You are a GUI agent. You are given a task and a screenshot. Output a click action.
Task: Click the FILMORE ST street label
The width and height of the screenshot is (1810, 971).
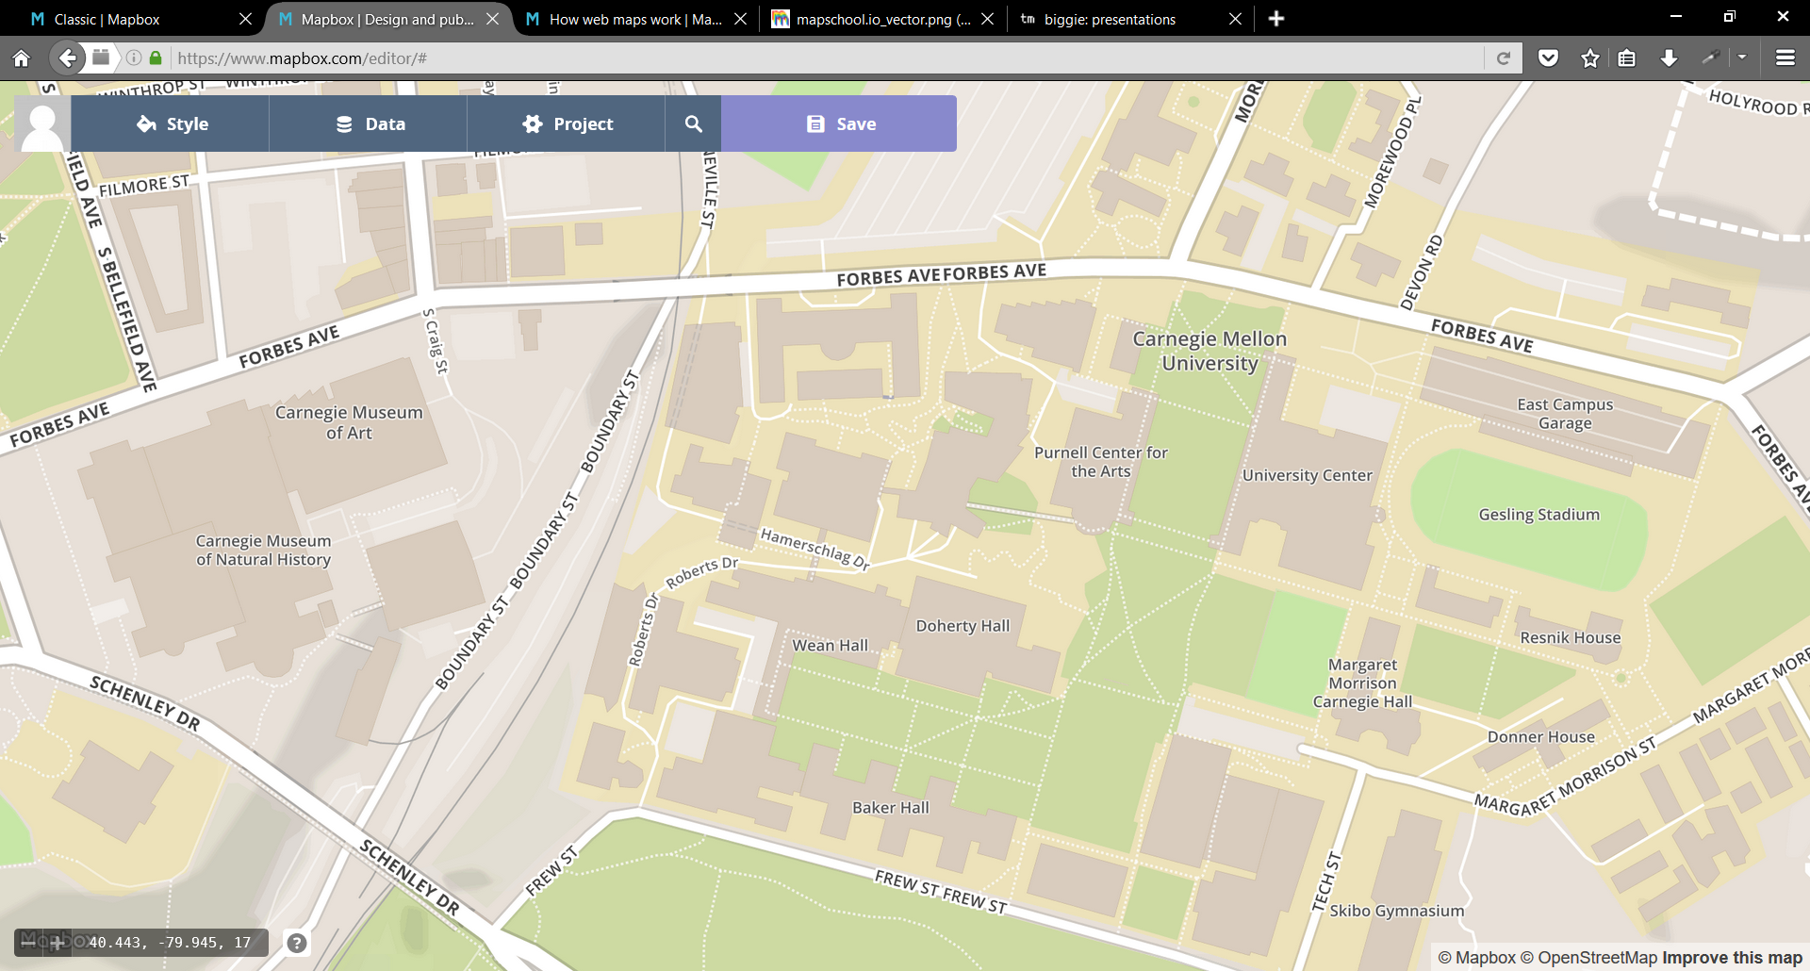pos(144,186)
